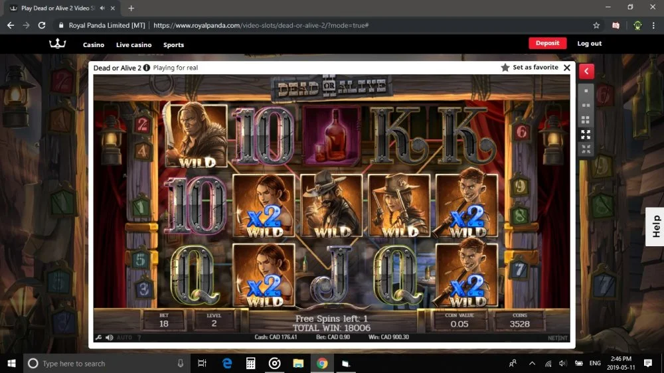Click the LEVEL 2 display
664x373 pixels.
coord(214,321)
